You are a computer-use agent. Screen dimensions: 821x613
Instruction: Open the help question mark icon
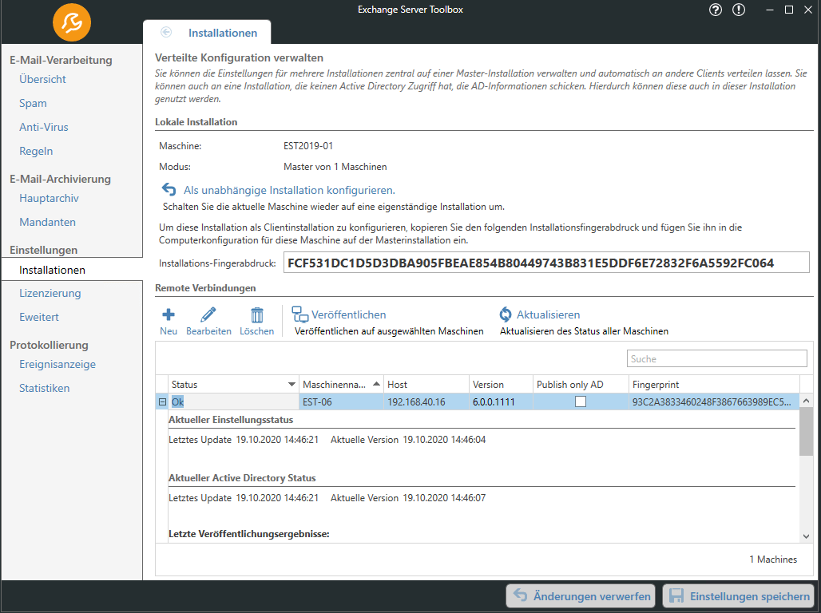tap(716, 10)
